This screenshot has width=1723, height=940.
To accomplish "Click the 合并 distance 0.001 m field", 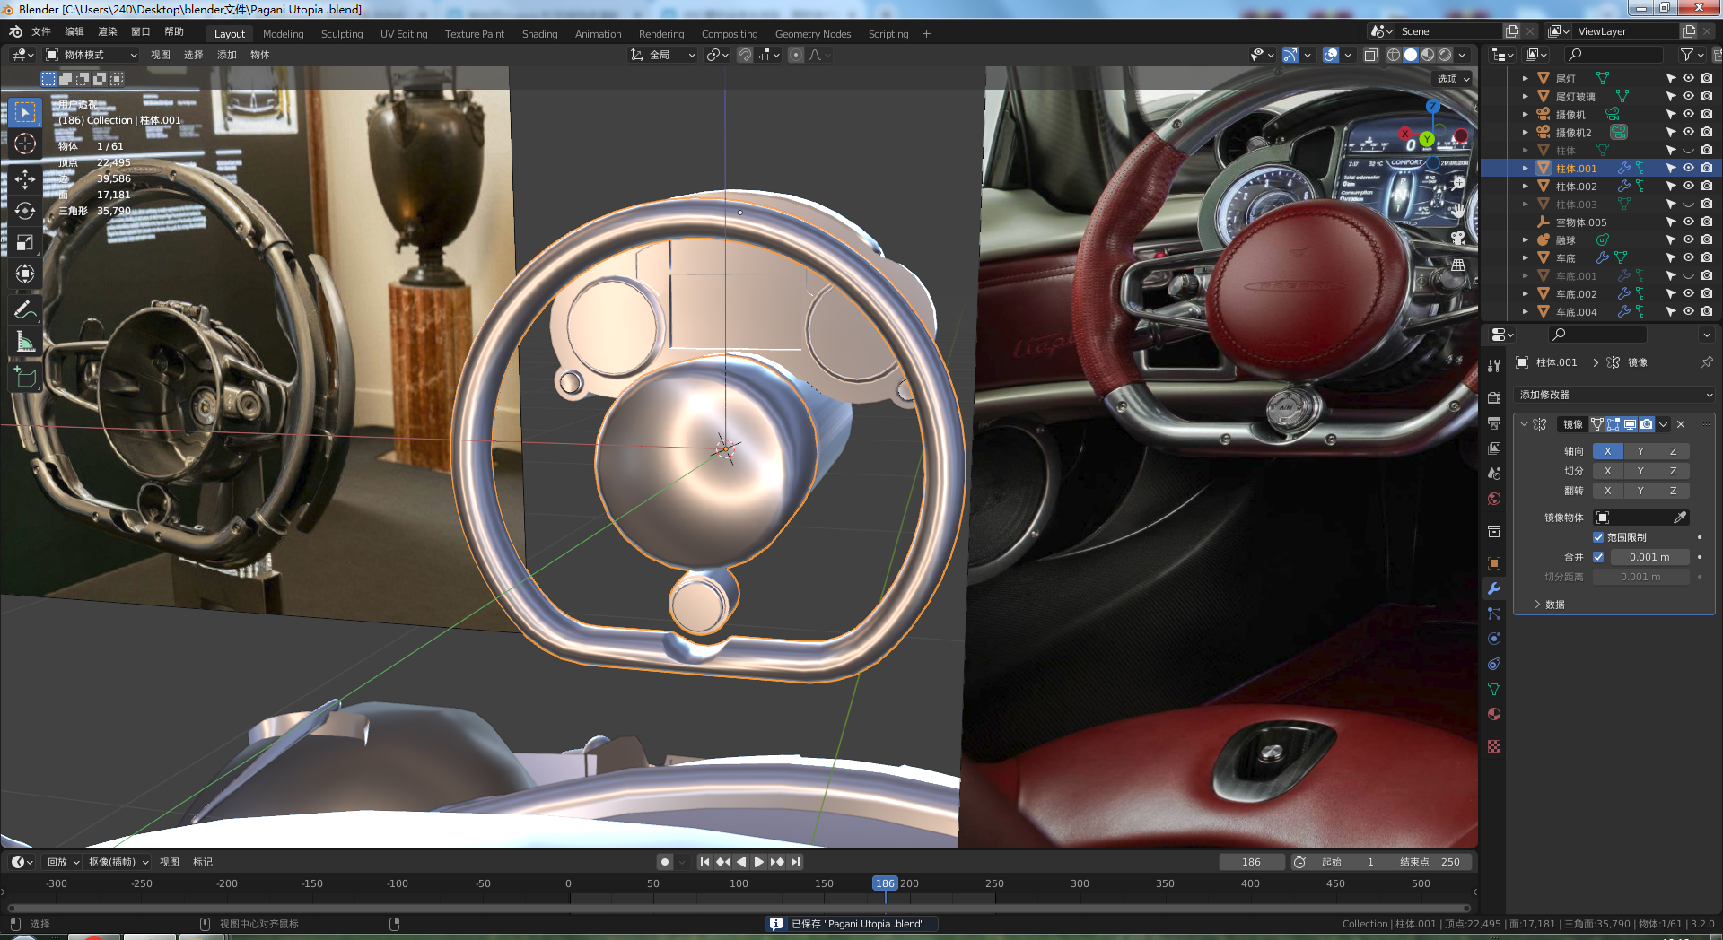I will click(x=1649, y=557).
